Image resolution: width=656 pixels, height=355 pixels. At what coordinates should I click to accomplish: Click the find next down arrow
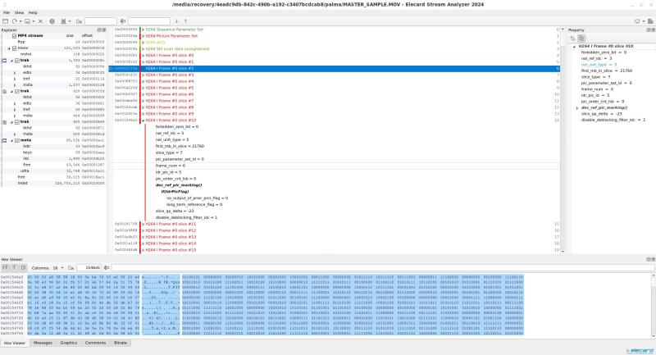[x=176, y=21]
